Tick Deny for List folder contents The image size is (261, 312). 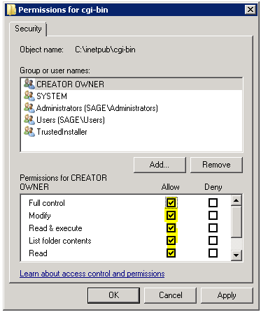(213, 240)
